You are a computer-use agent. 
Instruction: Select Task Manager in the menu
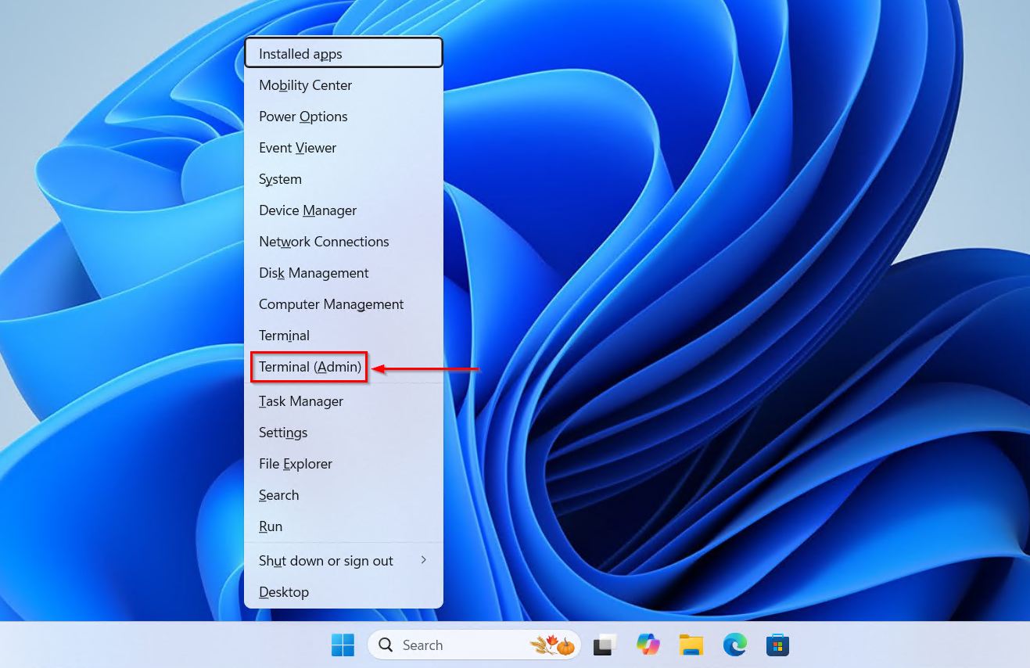301,401
